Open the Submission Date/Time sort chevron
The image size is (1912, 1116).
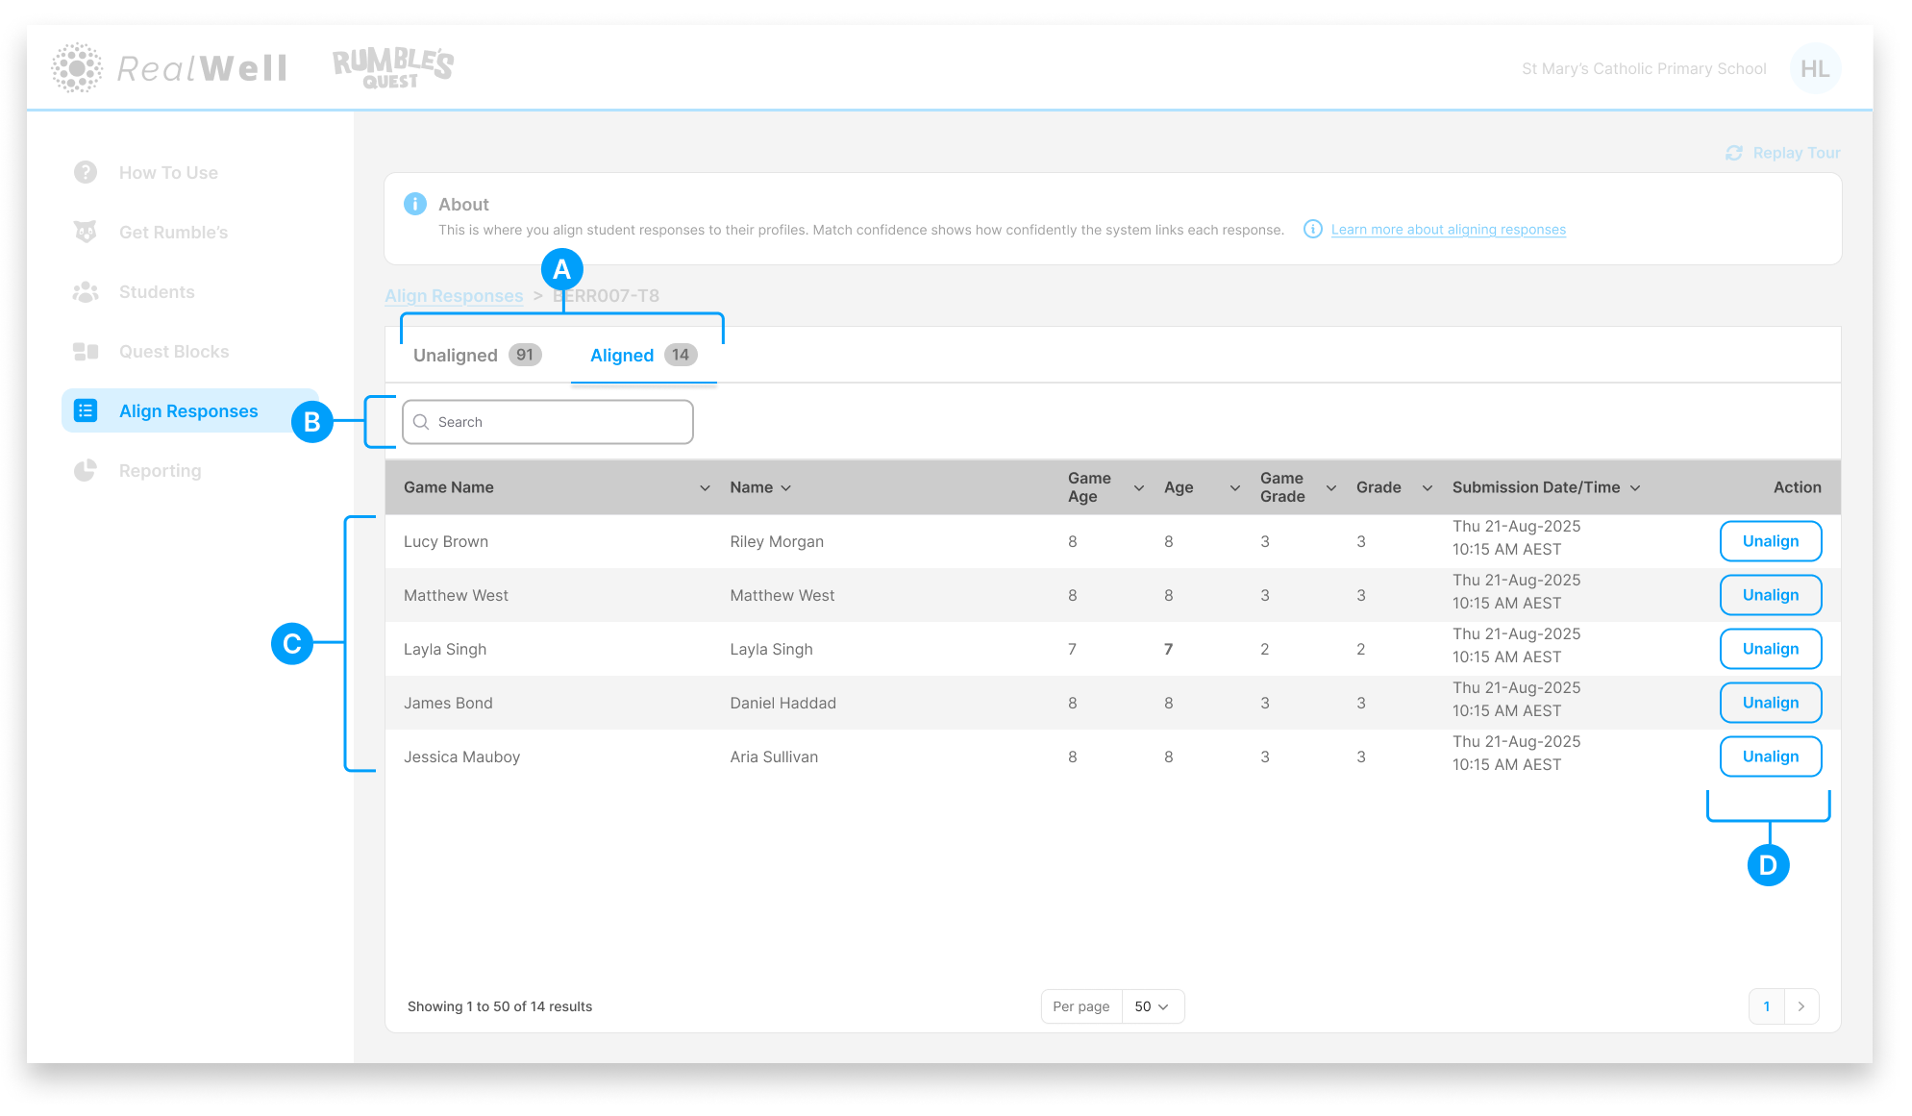pos(1636,487)
